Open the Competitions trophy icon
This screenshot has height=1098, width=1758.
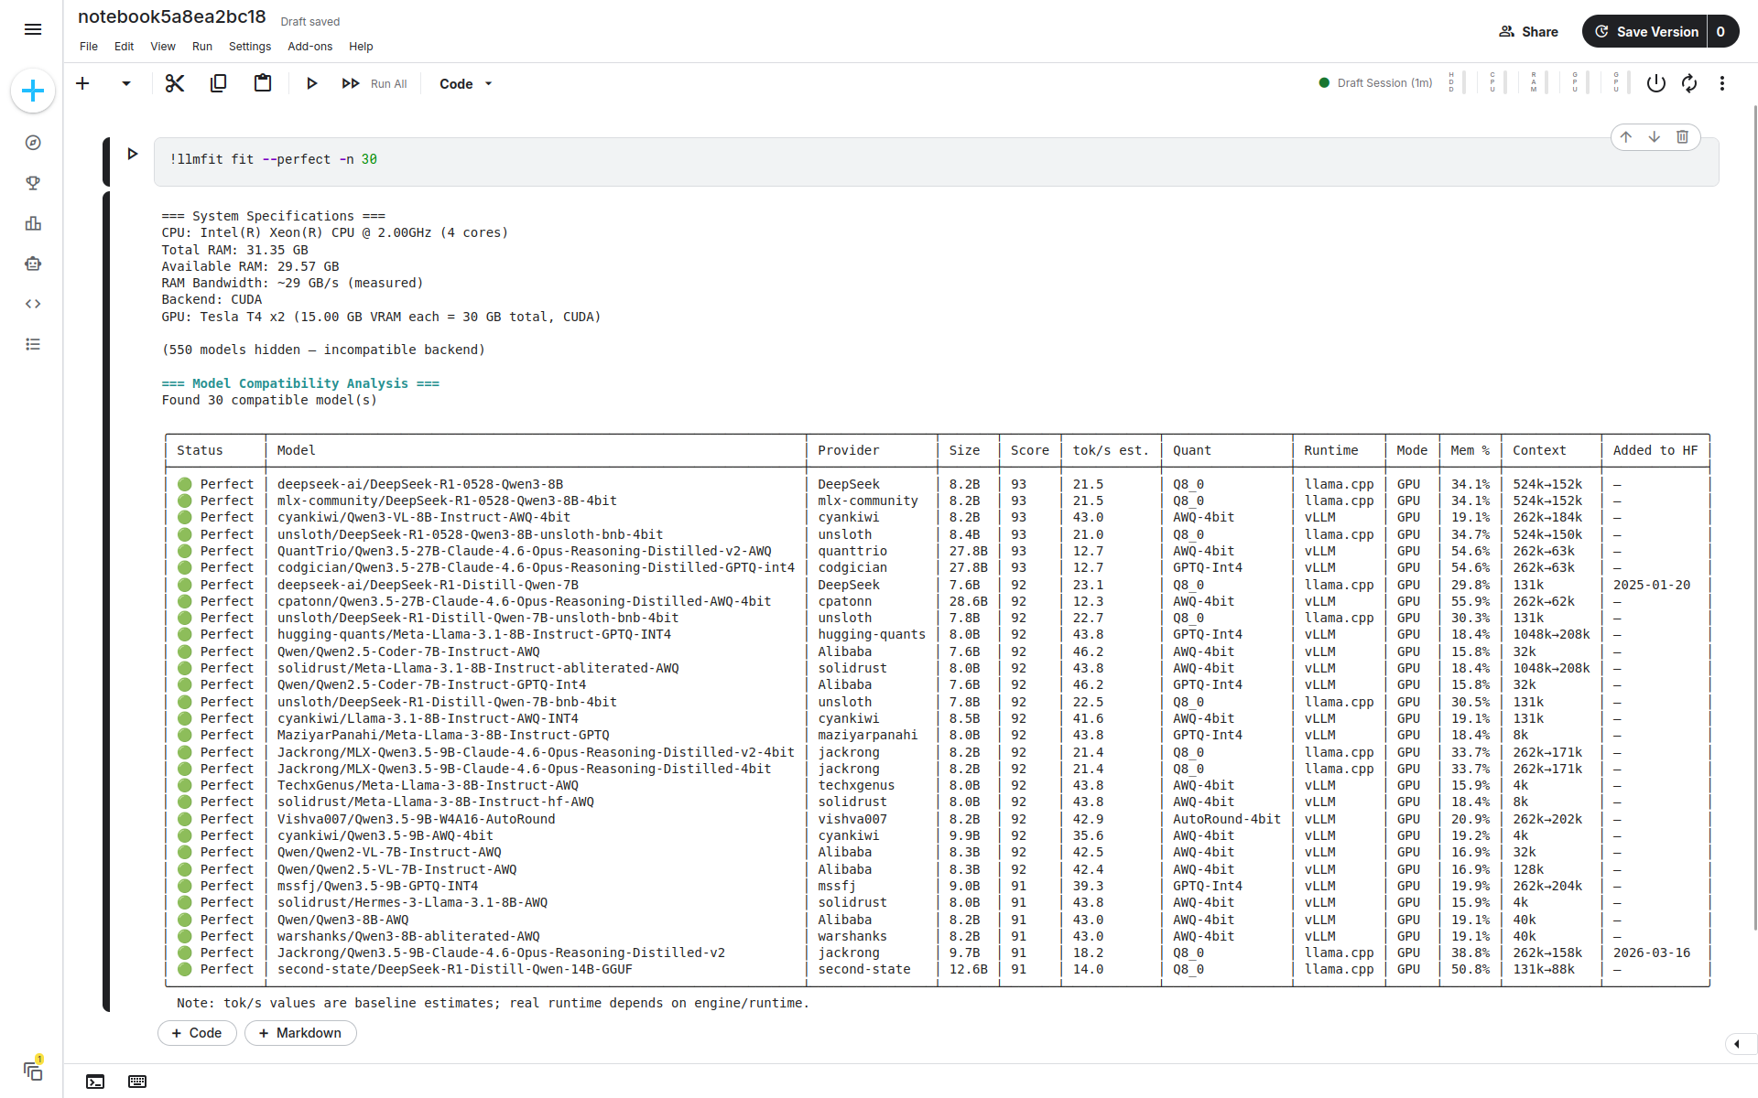click(x=33, y=183)
